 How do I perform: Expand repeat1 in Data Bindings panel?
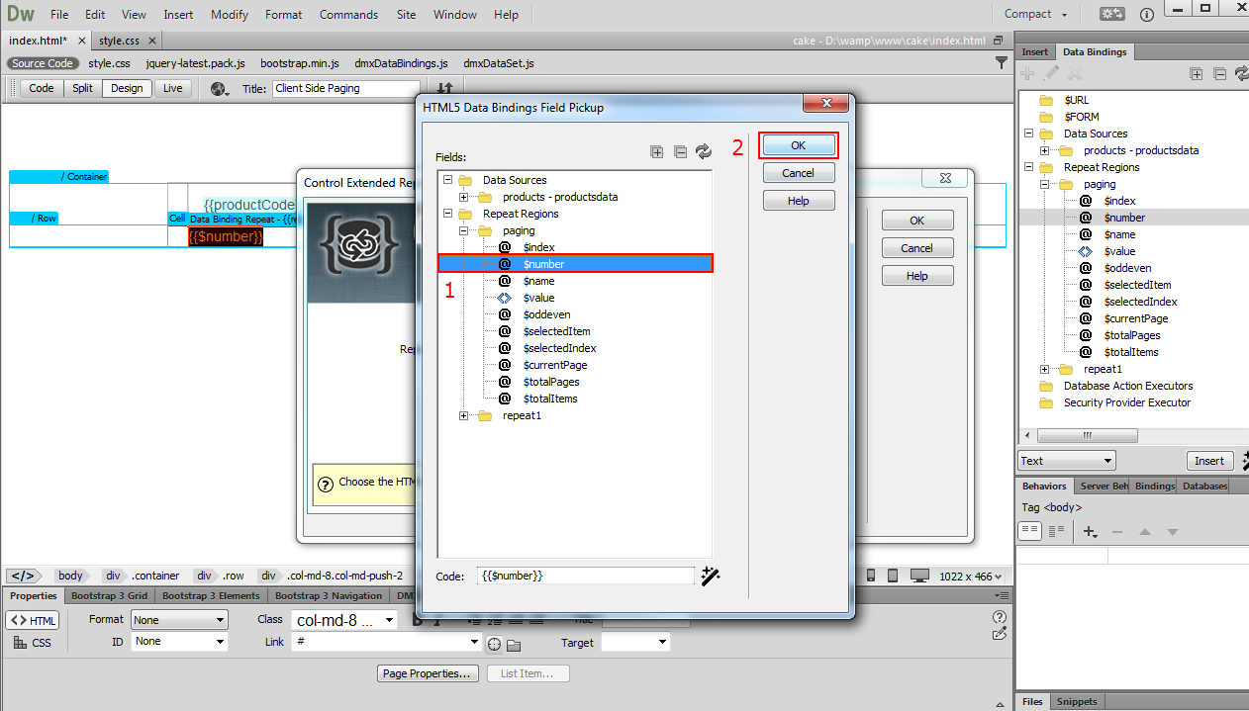tap(1045, 369)
